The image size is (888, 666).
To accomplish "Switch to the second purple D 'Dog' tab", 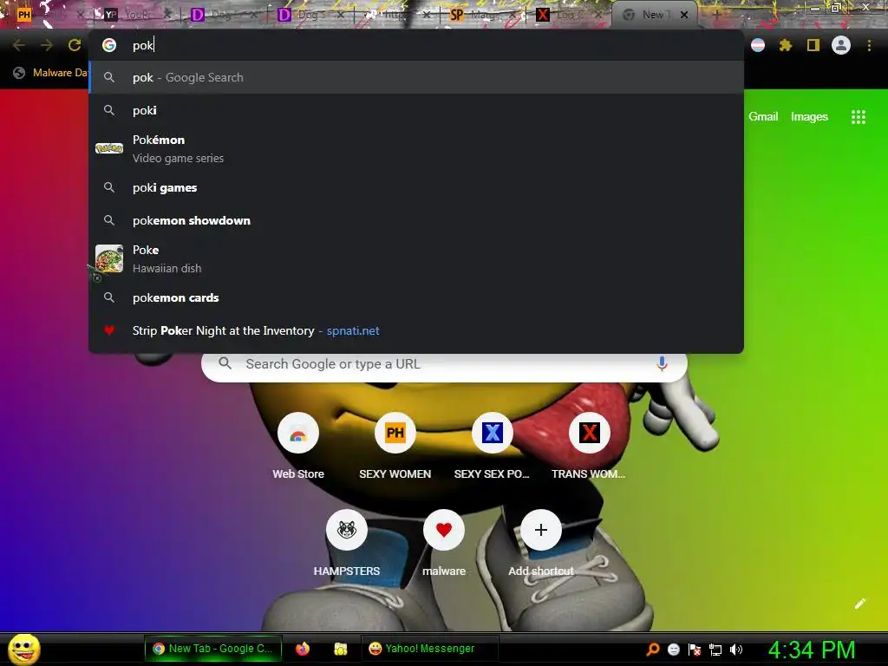I will point(310,14).
